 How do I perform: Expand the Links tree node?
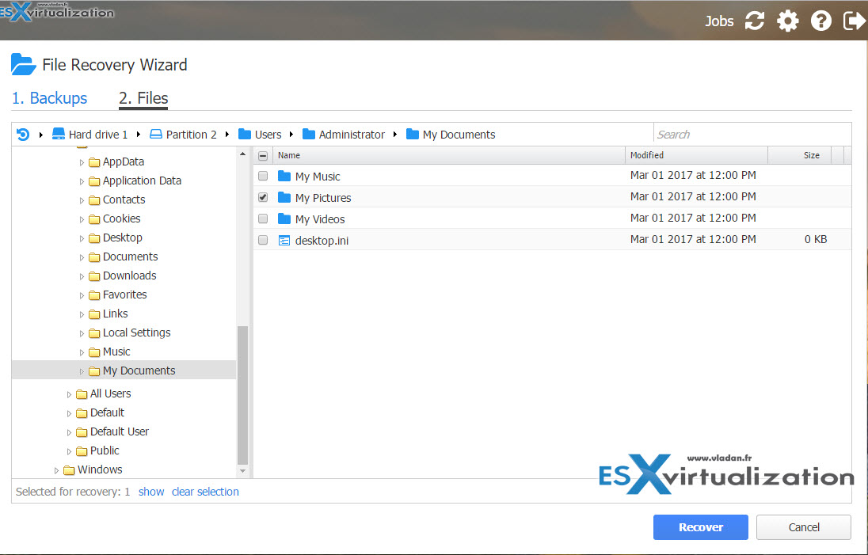coord(82,314)
